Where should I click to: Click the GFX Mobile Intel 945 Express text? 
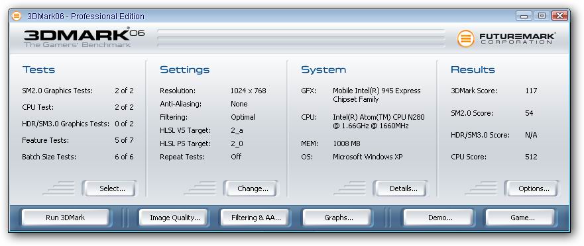[377, 95]
